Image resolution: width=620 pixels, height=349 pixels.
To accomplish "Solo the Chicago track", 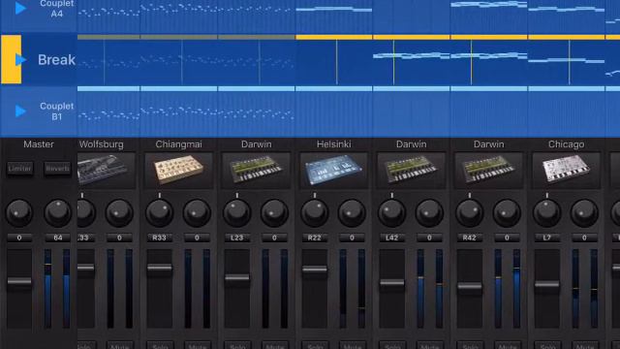I will point(547,345).
